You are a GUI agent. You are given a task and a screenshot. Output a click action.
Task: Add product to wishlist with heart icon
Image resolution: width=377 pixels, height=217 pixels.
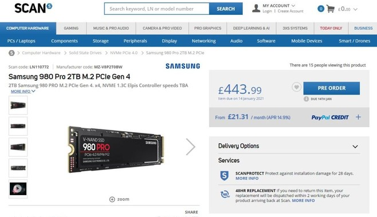[x=296, y=87]
